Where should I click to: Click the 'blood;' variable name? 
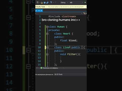click(x=73, y=40)
